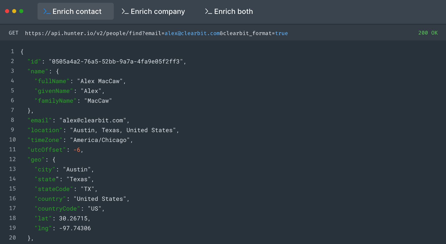Click the green traffic light window control
The width and height of the screenshot is (446, 244).
point(22,11)
